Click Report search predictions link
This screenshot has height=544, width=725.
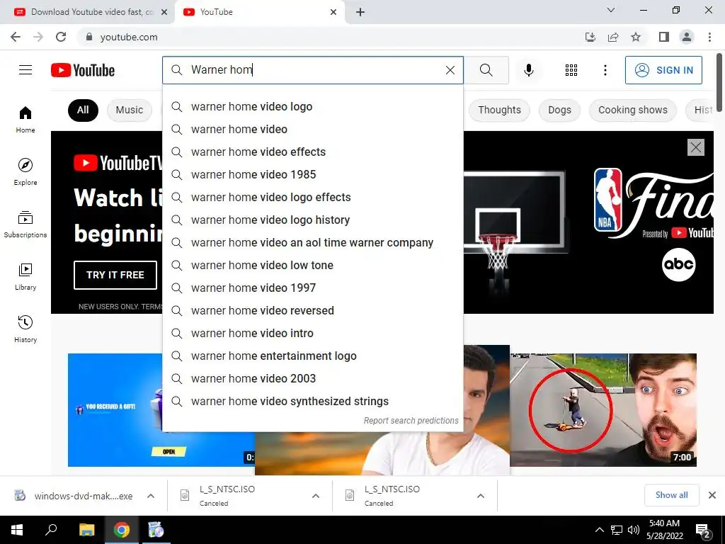411,421
